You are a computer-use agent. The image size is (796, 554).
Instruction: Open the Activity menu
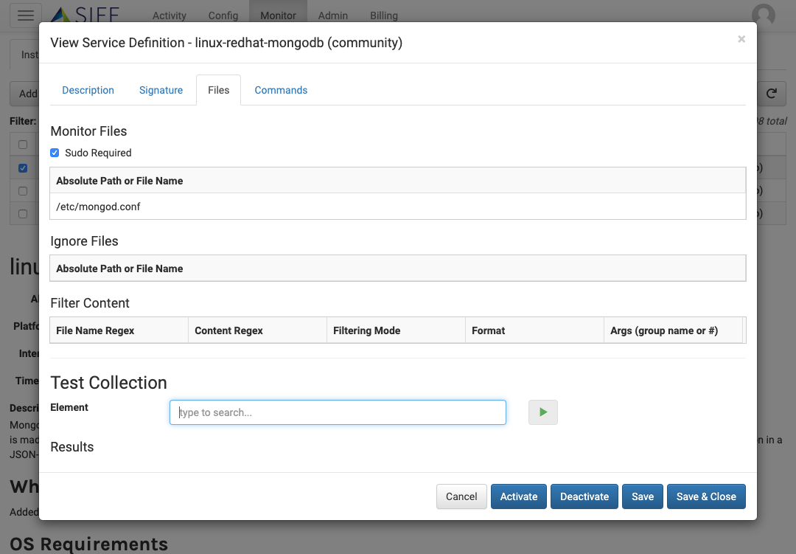point(170,15)
